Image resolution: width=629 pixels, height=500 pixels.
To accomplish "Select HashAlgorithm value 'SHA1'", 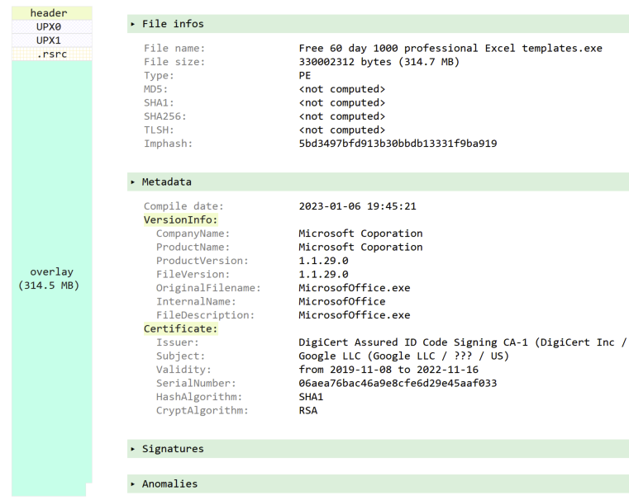I will (311, 397).
